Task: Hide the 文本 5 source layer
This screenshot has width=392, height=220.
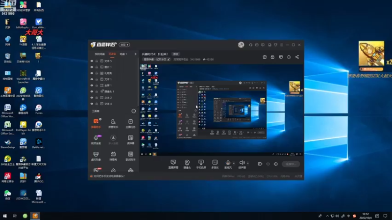Action: (92, 61)
